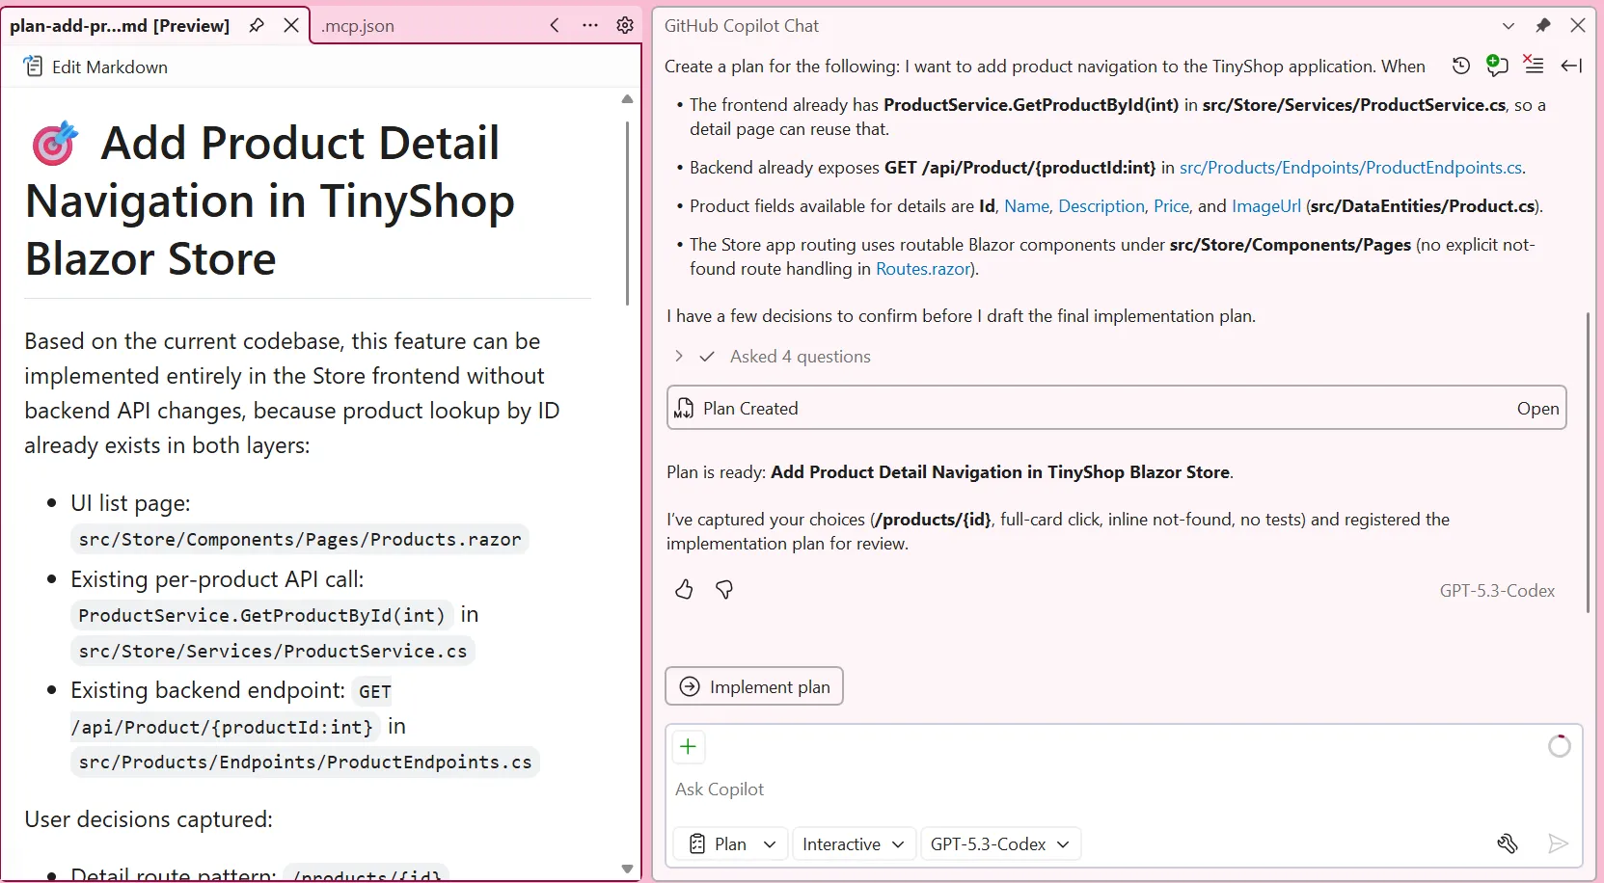Open the document well settings gear
The width and height of the screenshot is (1604, 883).
click(625, 26)
